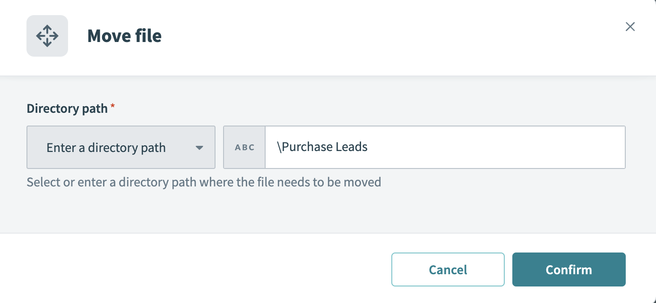The height and width of the screenshot is (303, 656).
Task: Select the ABC text-type indicator icon
Action: click(x=244, y=147)
